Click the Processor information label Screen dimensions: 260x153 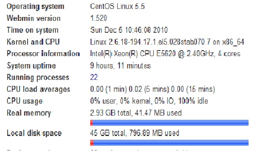[43, 54]
